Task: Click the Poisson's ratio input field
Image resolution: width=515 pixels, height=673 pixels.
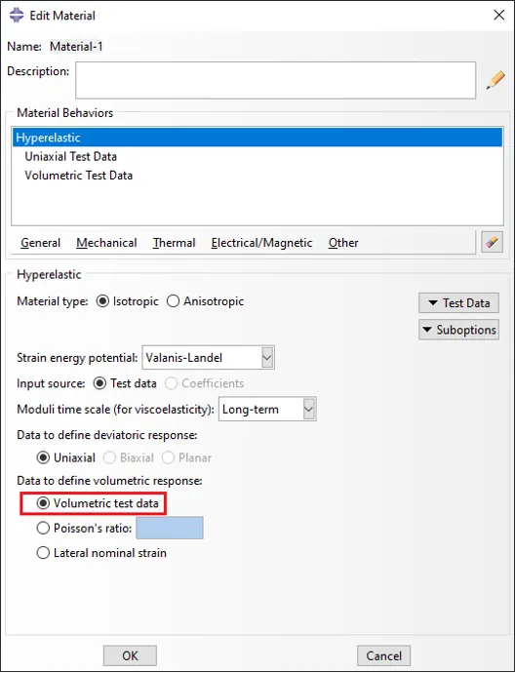Action: pos(170,528)
